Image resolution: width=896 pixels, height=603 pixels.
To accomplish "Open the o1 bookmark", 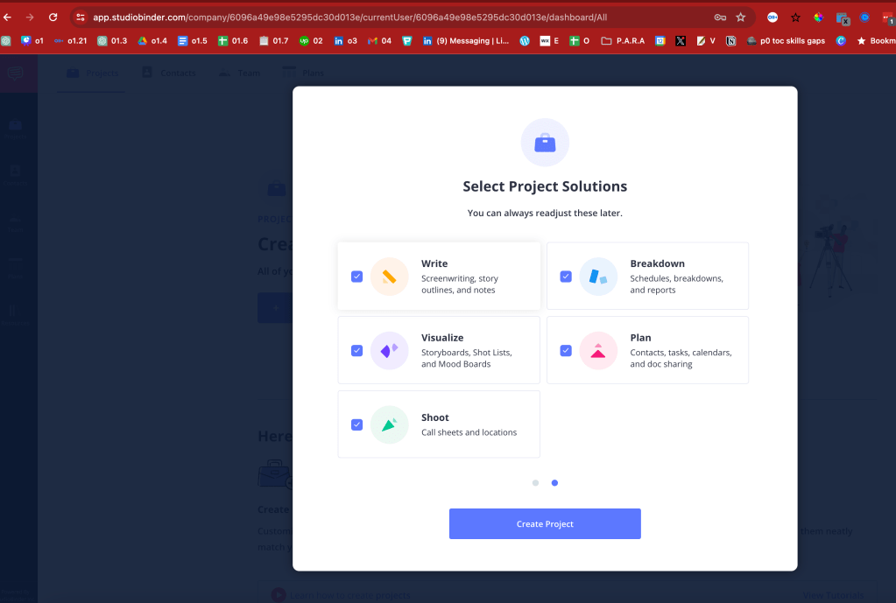I will pos(32,40).
